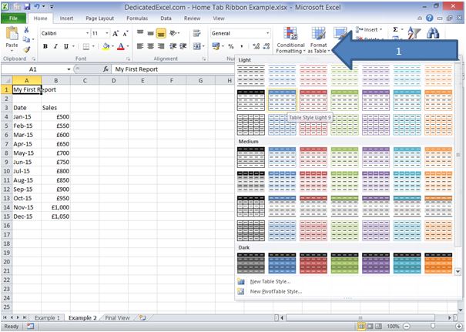Apply Comma Style format

pos(242,46)
